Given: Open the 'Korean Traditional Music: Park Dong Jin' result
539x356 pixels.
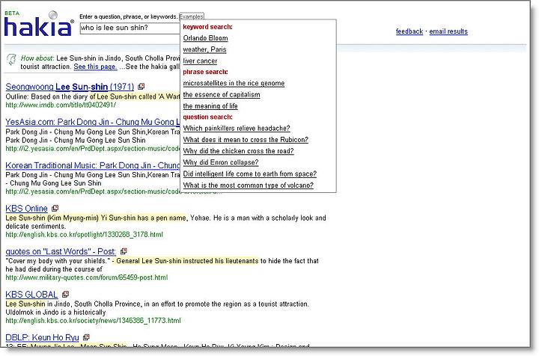Looking at the screenshot, I should [x=93, y=165].
